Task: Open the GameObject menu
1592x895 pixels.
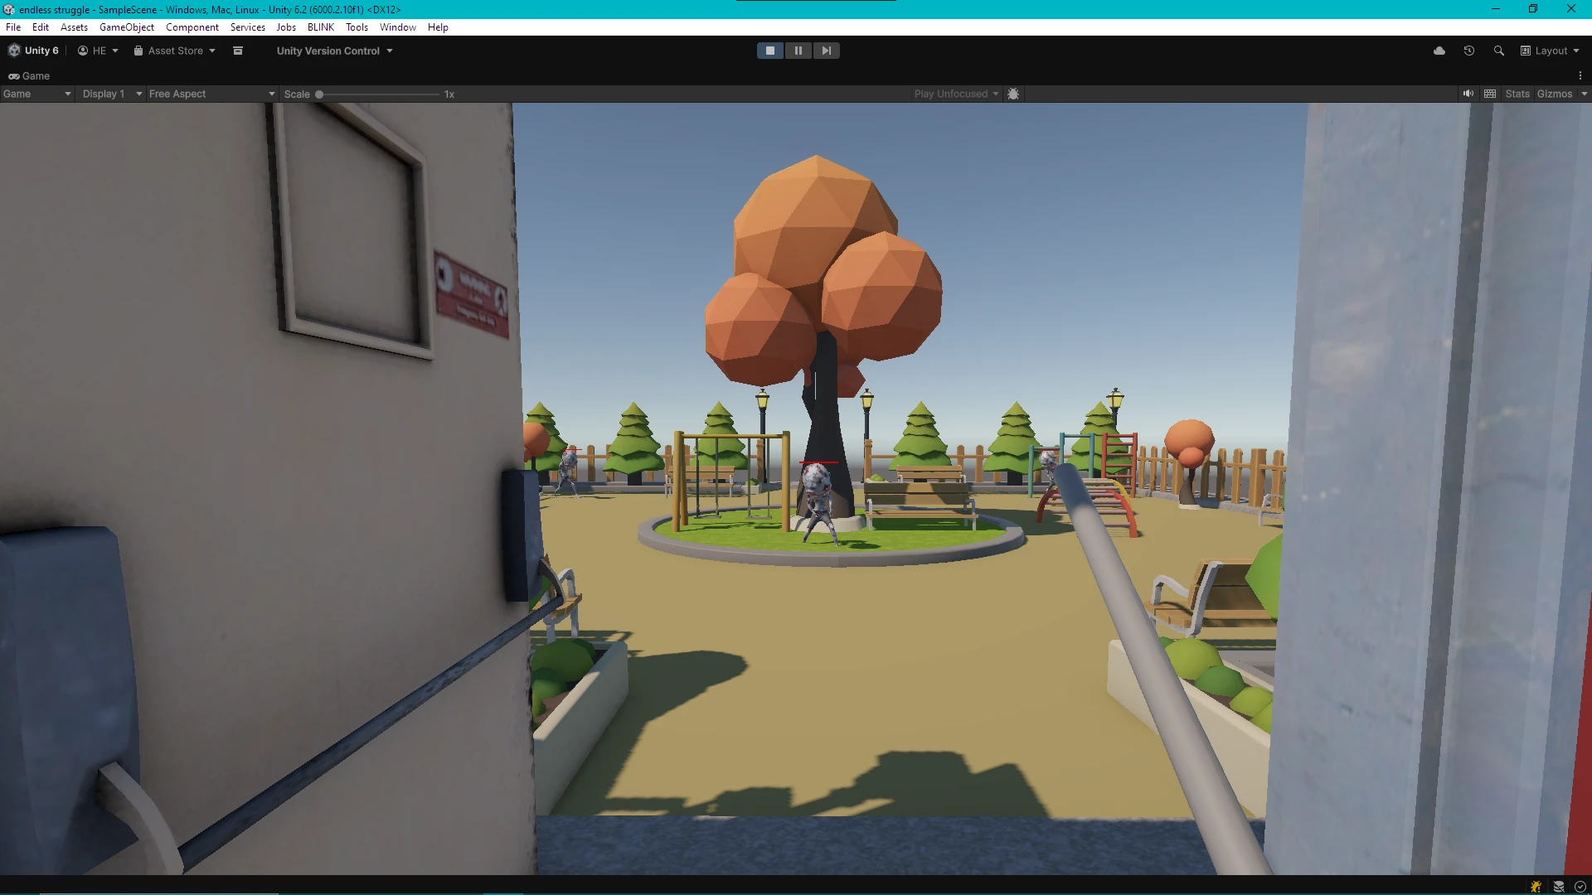Action: [x=126, y=27]
